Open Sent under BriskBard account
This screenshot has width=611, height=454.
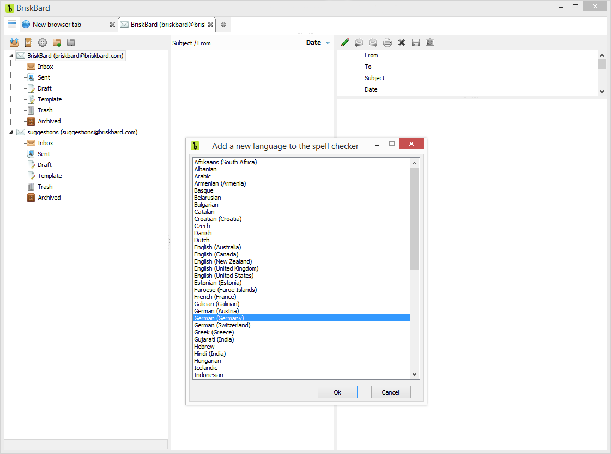[x=44, y=77]
